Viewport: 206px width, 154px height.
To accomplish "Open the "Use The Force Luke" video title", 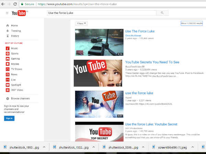I will pos(140,31).
